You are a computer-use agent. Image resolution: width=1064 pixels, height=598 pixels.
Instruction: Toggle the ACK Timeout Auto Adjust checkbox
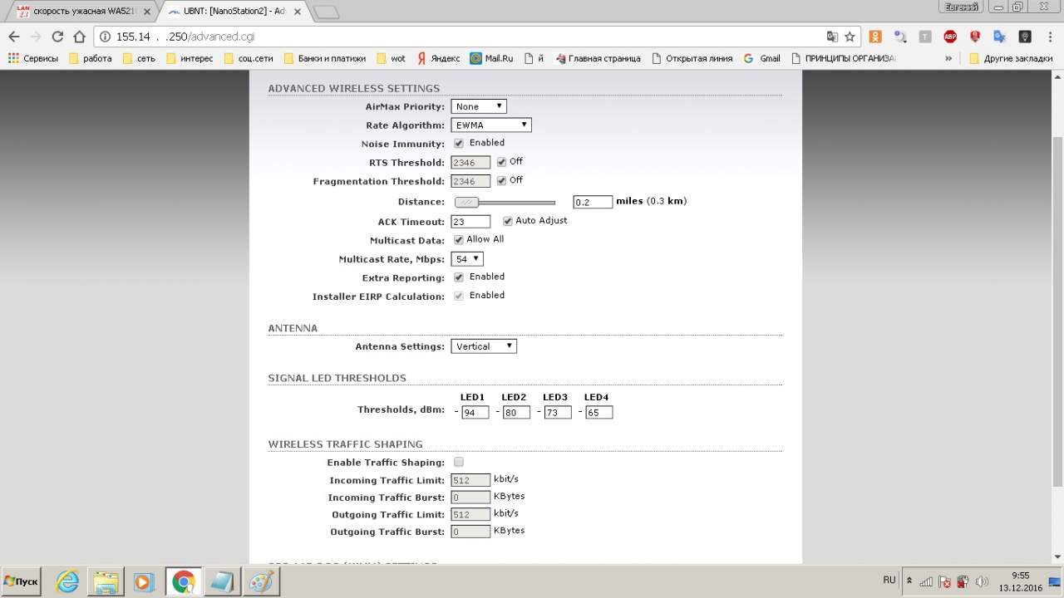coord(508,221)
